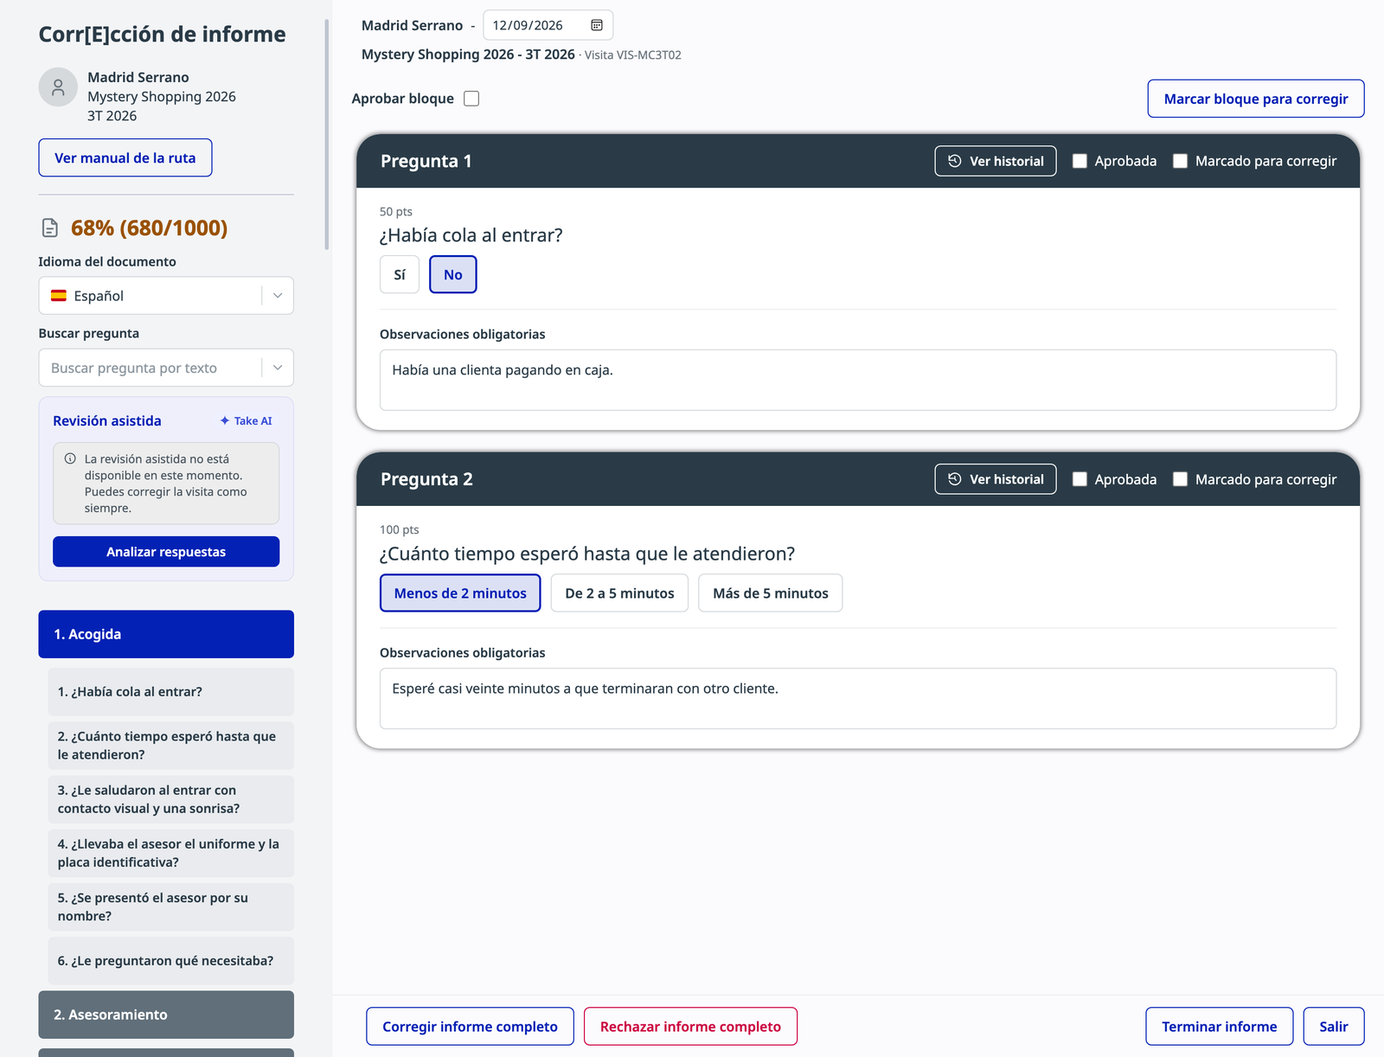The height and width of the screenshot is (1057, 1384).
Task: Choose De 2 a 5 minutos option
Action: click(x=619, y=593)
